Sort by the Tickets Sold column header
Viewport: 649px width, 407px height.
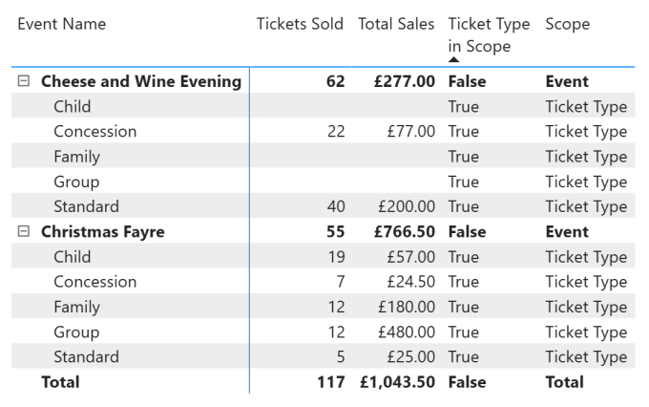(x=300, y=24)
